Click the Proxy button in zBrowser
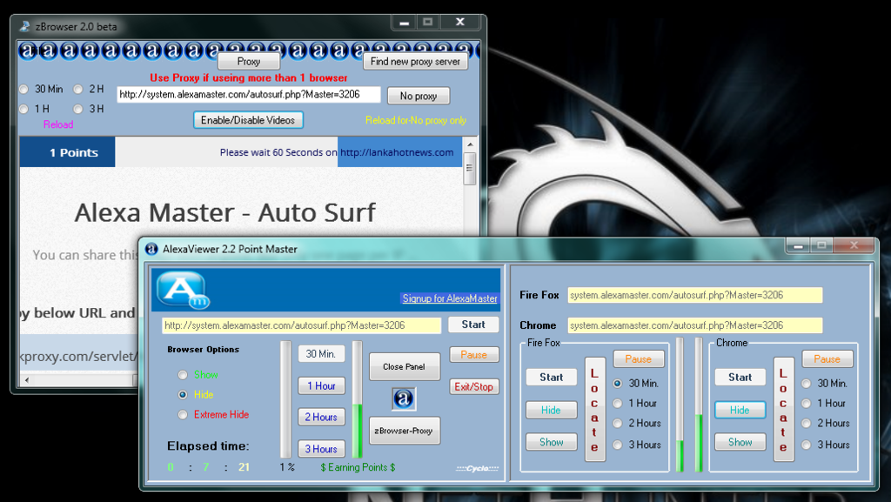The image size is (891, 502). pos(249,61)
